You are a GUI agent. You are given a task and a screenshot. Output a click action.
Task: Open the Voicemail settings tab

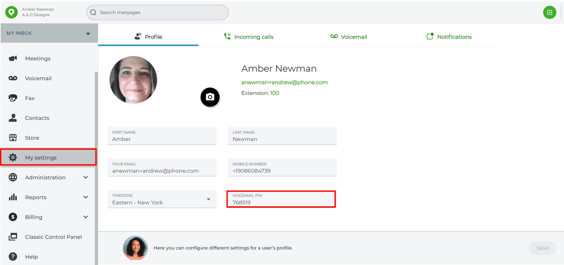coord(349,37)
